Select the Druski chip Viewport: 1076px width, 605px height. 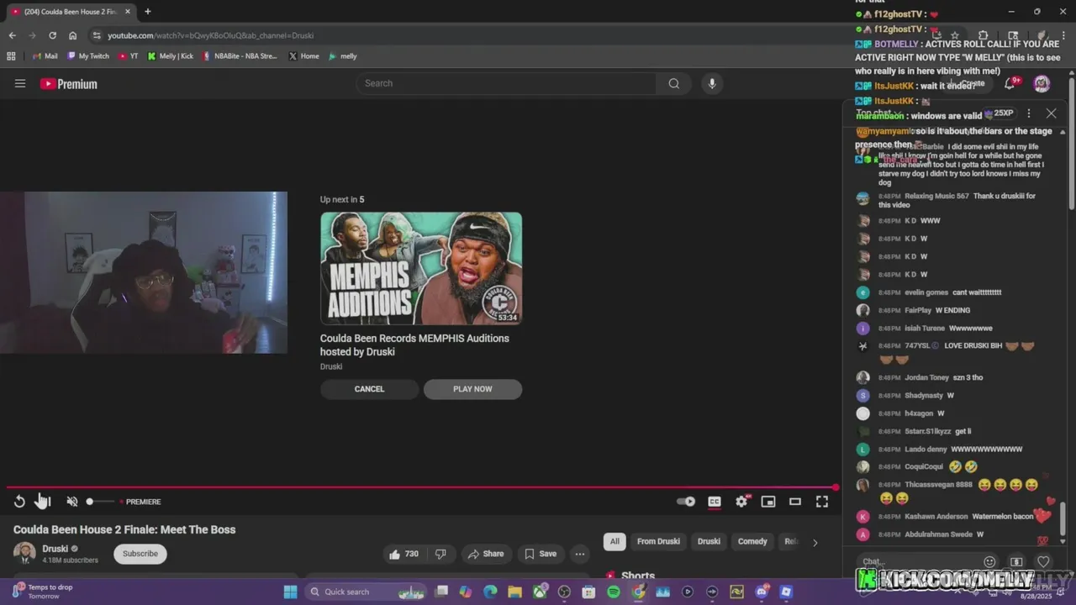point(709,541)
